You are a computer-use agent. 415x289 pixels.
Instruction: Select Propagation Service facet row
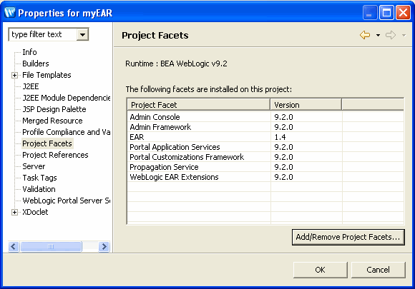(265, 167)
